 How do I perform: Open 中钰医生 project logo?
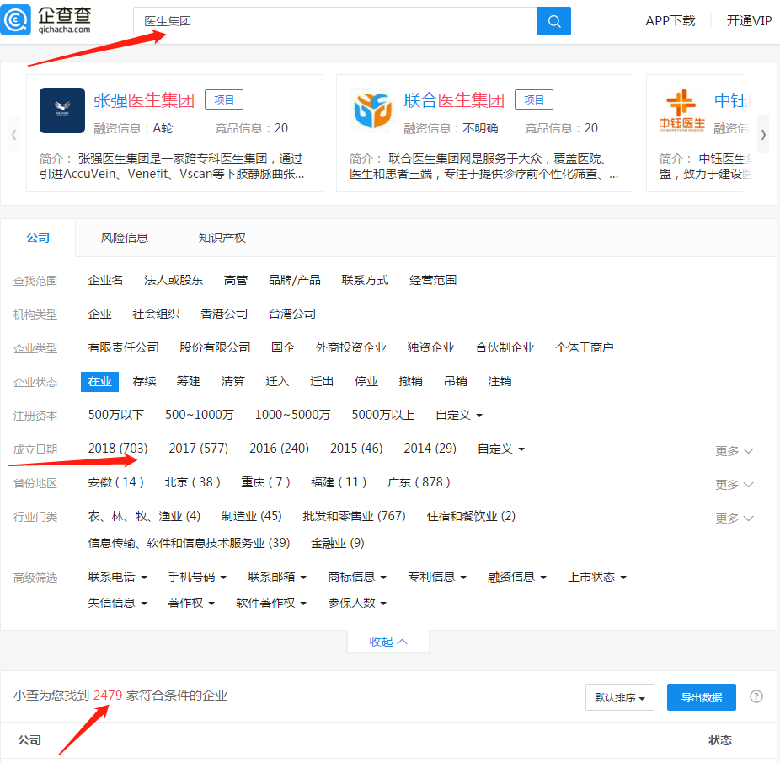(681, 110)
